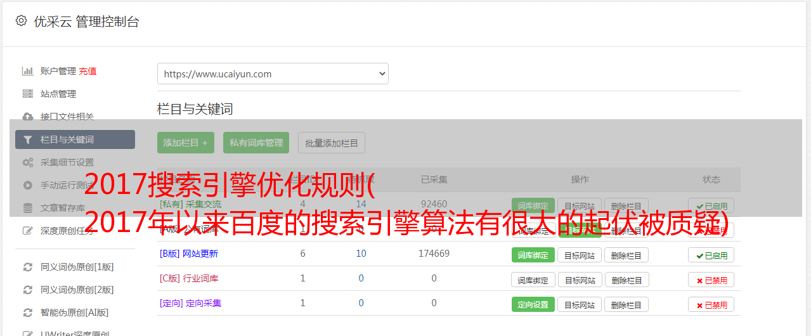Open 文章暂存库 via its database icon

coord(28,208)
